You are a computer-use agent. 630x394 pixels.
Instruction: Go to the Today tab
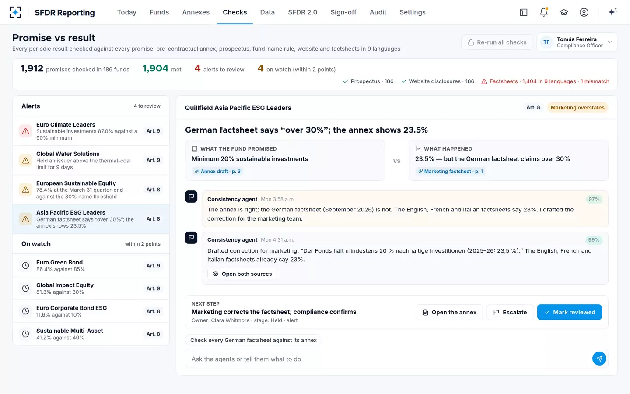point(127,12)
